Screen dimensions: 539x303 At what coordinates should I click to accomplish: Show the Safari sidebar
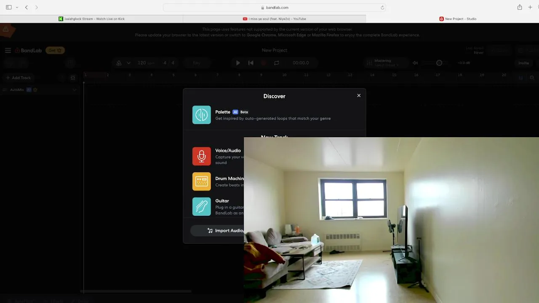pyautogui.click(x=9, y=8)
